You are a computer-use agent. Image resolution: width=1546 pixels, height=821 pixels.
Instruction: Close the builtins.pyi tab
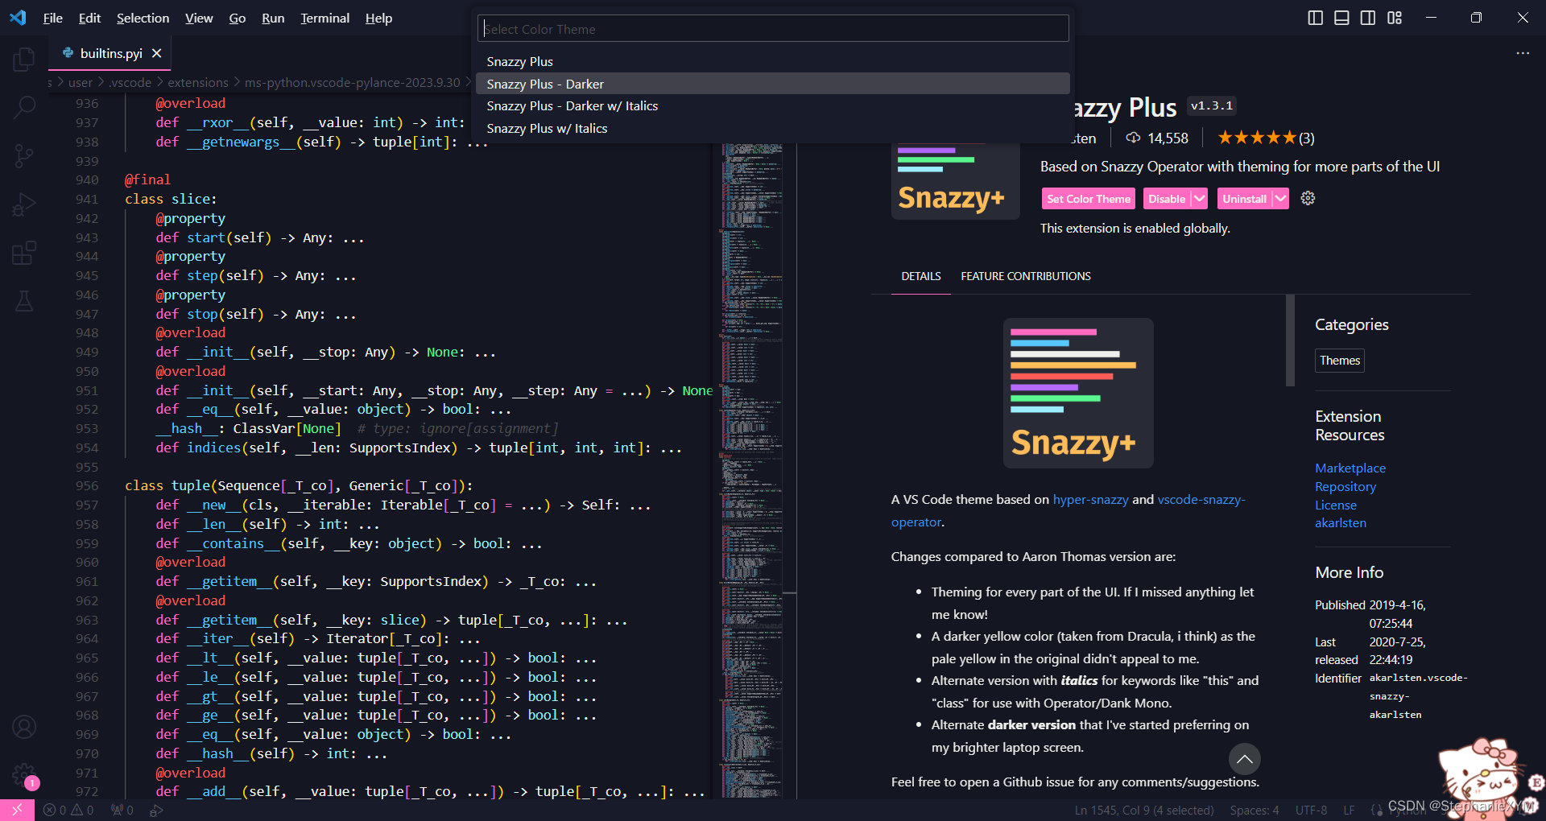coord(157,53)
